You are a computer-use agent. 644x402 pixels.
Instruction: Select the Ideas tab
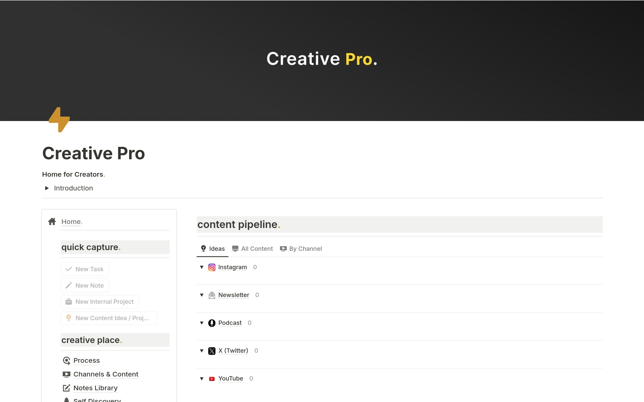(x=212, y=249)
